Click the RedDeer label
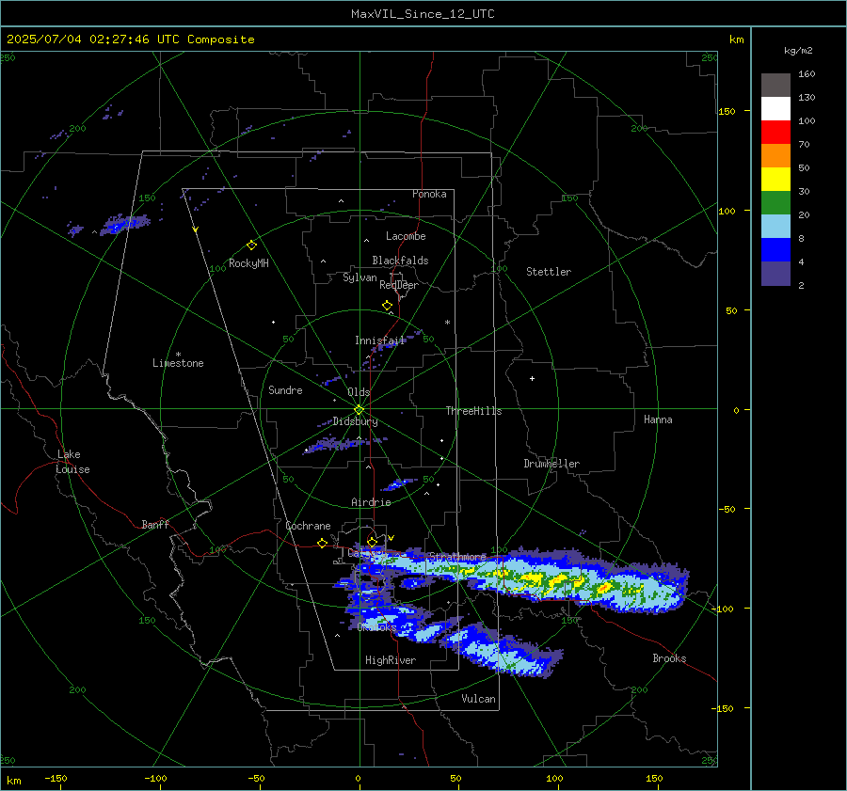The image size is (847, 791). coord(399,285)
